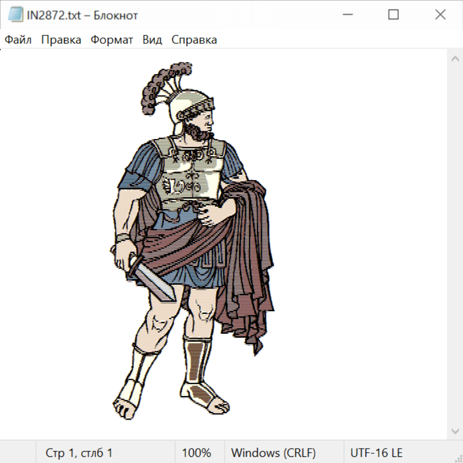The height and width of the screenshot is (463, 463).
Task: Click the UTF-16 LE encoding indicator
Action: pyautogui.click(x=376, y=453)
